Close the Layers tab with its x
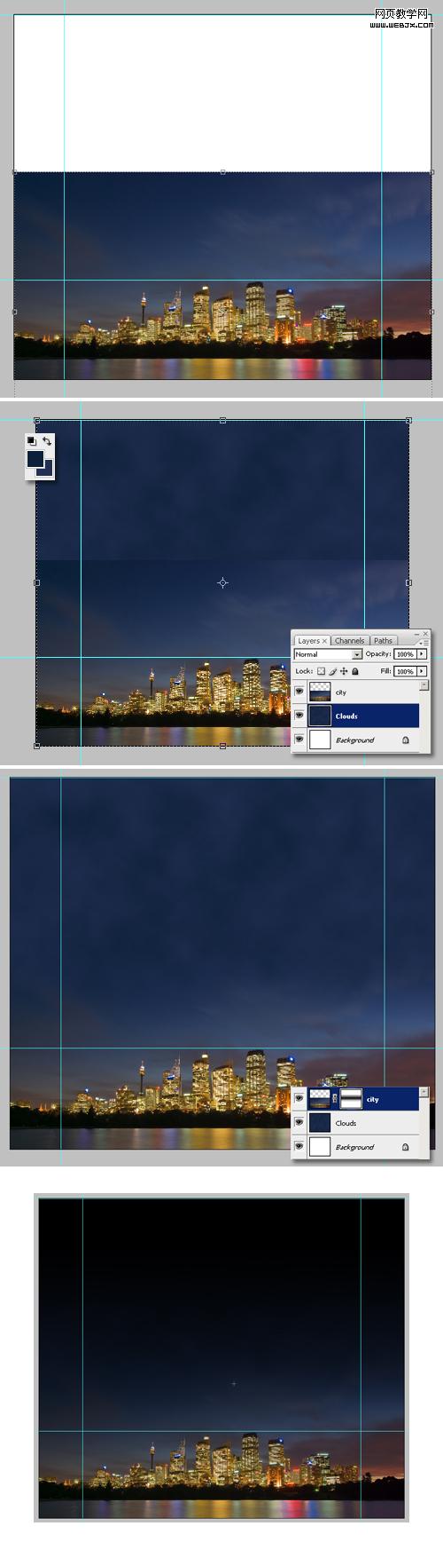Image resolution: width=443 pixels, height=1558 pixels. pyautogui.click(x=324, y=640)
